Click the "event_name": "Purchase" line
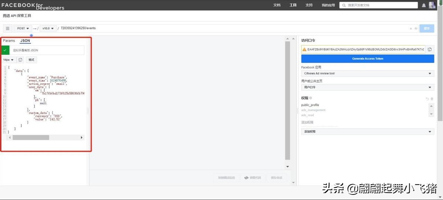Screen dimensions: 443x200 pos(47,77)
